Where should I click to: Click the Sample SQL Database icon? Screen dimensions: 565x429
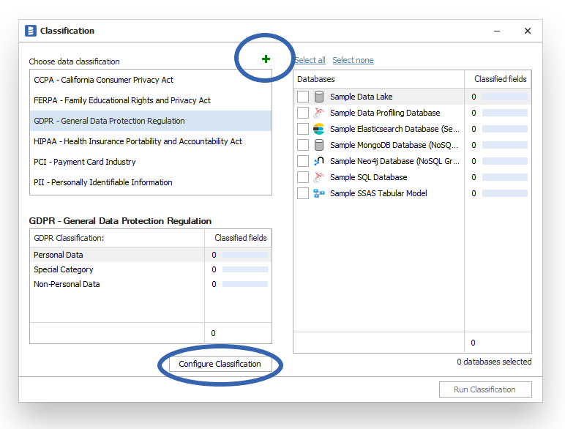[x=318, y=177]
